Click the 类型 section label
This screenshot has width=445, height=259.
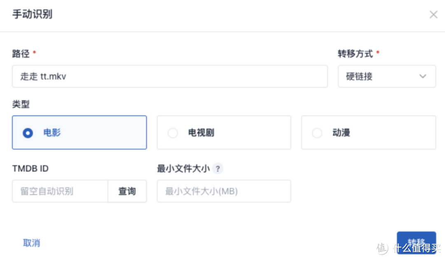[x=21, y=104]
